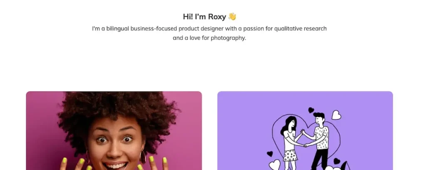This screenshot has height=170, width=426.
Task: Open the surprised woman photo project card
Action: pyautogui.click(x=114, y=130)
